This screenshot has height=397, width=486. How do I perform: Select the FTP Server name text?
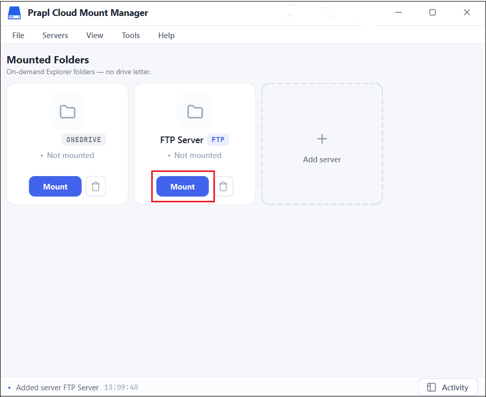[x=182, y=140]
